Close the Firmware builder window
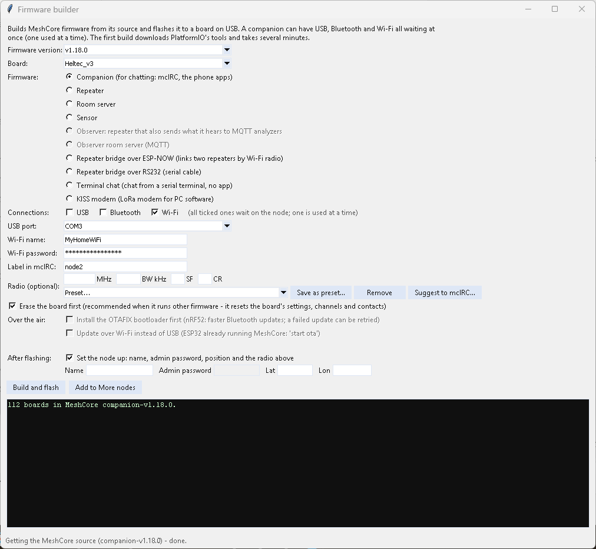Image resolution: width=596 pixels, height=549 pixels. pyautogui.click(x=582, y=9)
